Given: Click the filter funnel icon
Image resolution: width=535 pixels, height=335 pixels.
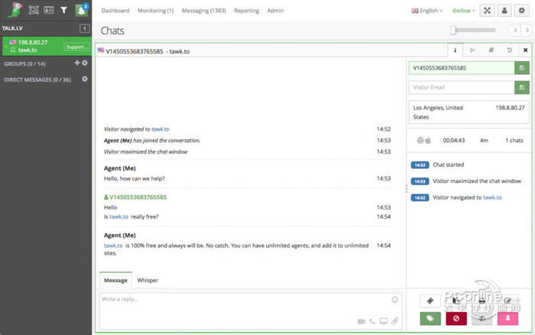Looking at the screenshot, I should 63,10.
